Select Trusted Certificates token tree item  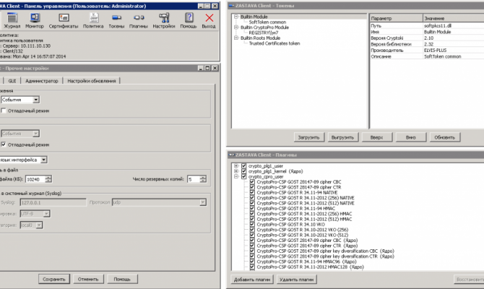(x=275, y=43)
